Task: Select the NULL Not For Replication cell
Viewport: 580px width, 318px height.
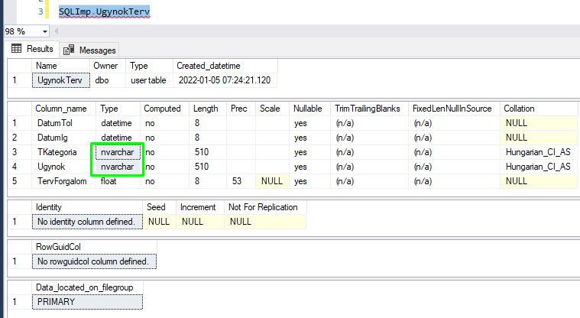Action: pos(265,222)
